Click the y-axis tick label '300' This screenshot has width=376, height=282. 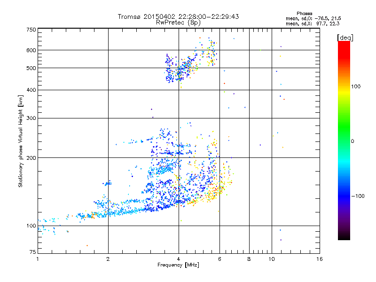(31, 118)
